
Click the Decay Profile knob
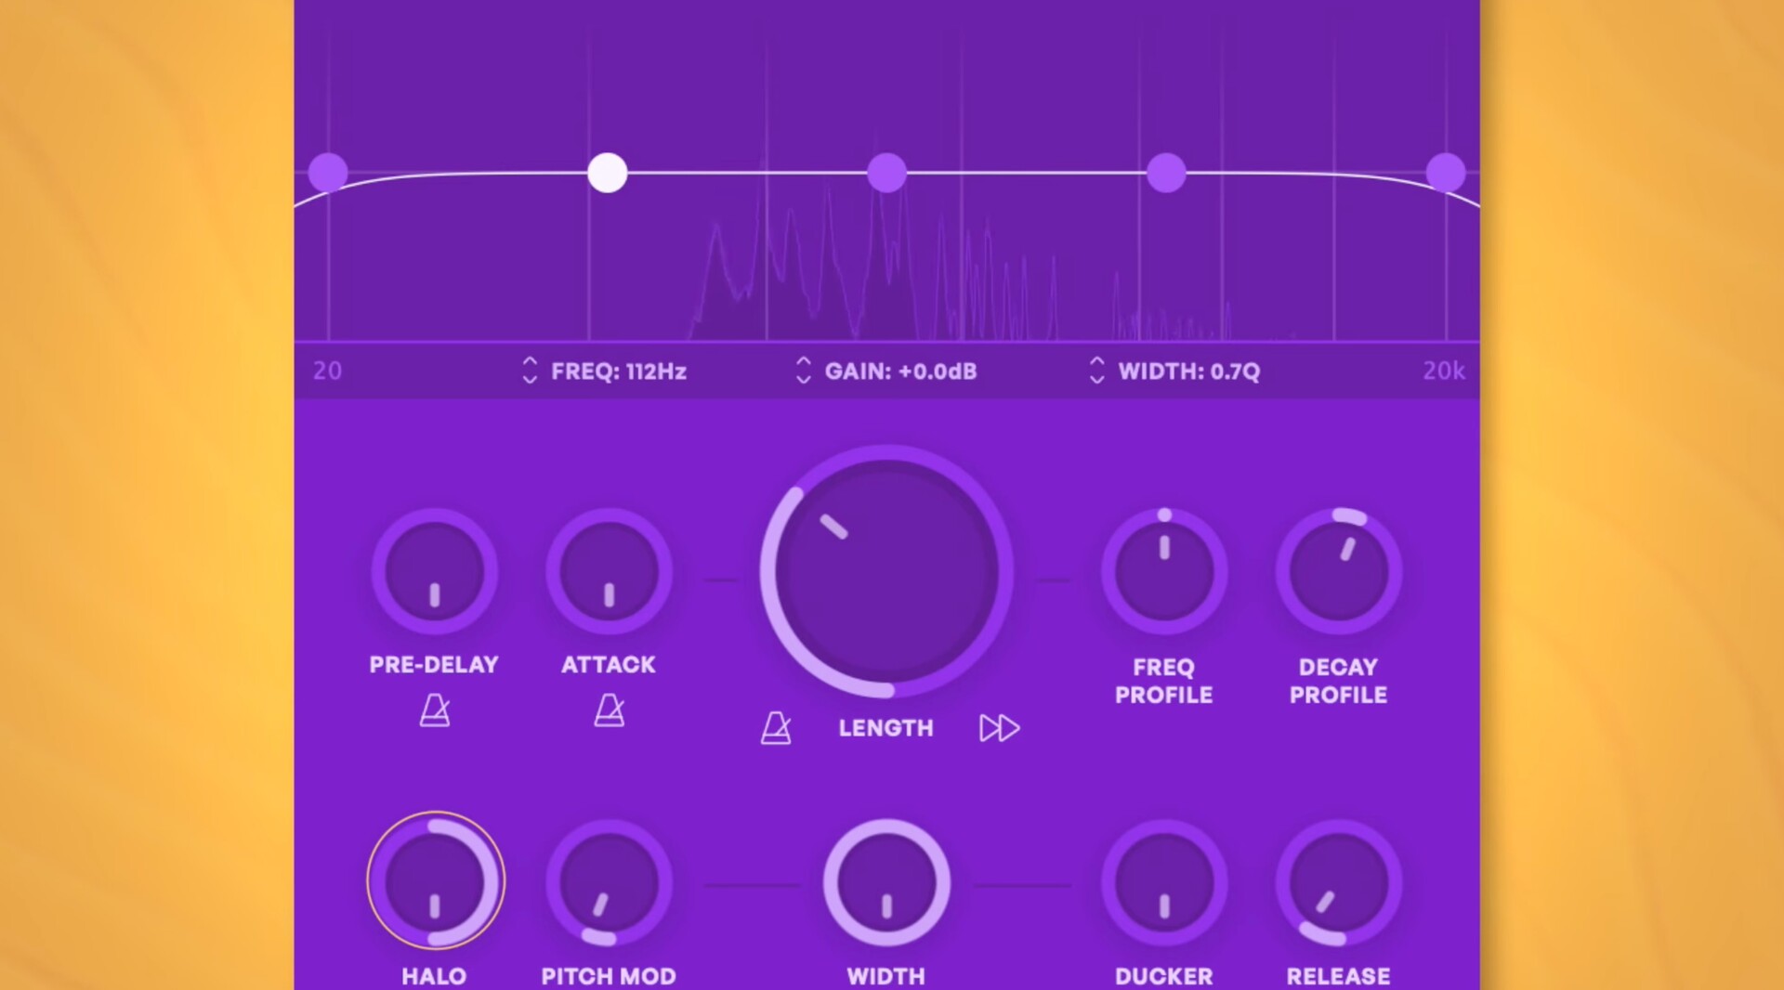point(1339,572)
